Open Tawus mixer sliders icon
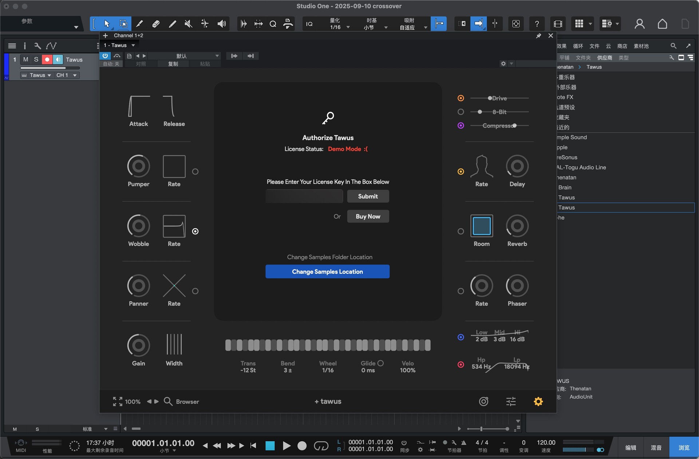 coord(511,401)
